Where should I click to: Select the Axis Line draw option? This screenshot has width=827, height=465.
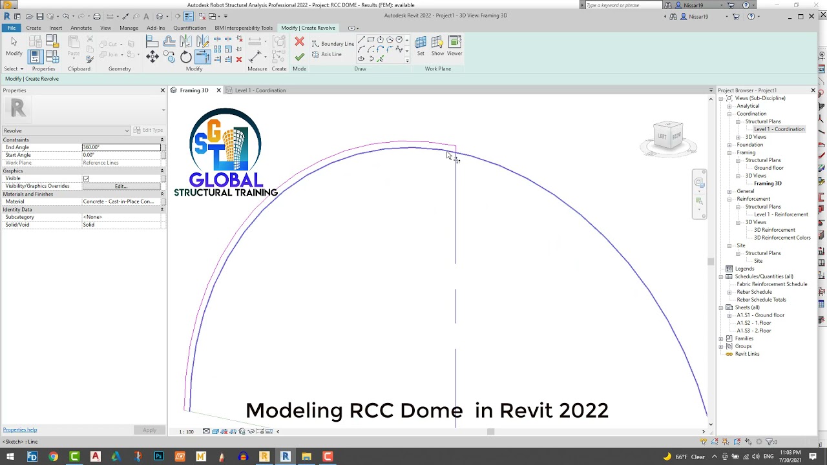click(x=327, y=54)
